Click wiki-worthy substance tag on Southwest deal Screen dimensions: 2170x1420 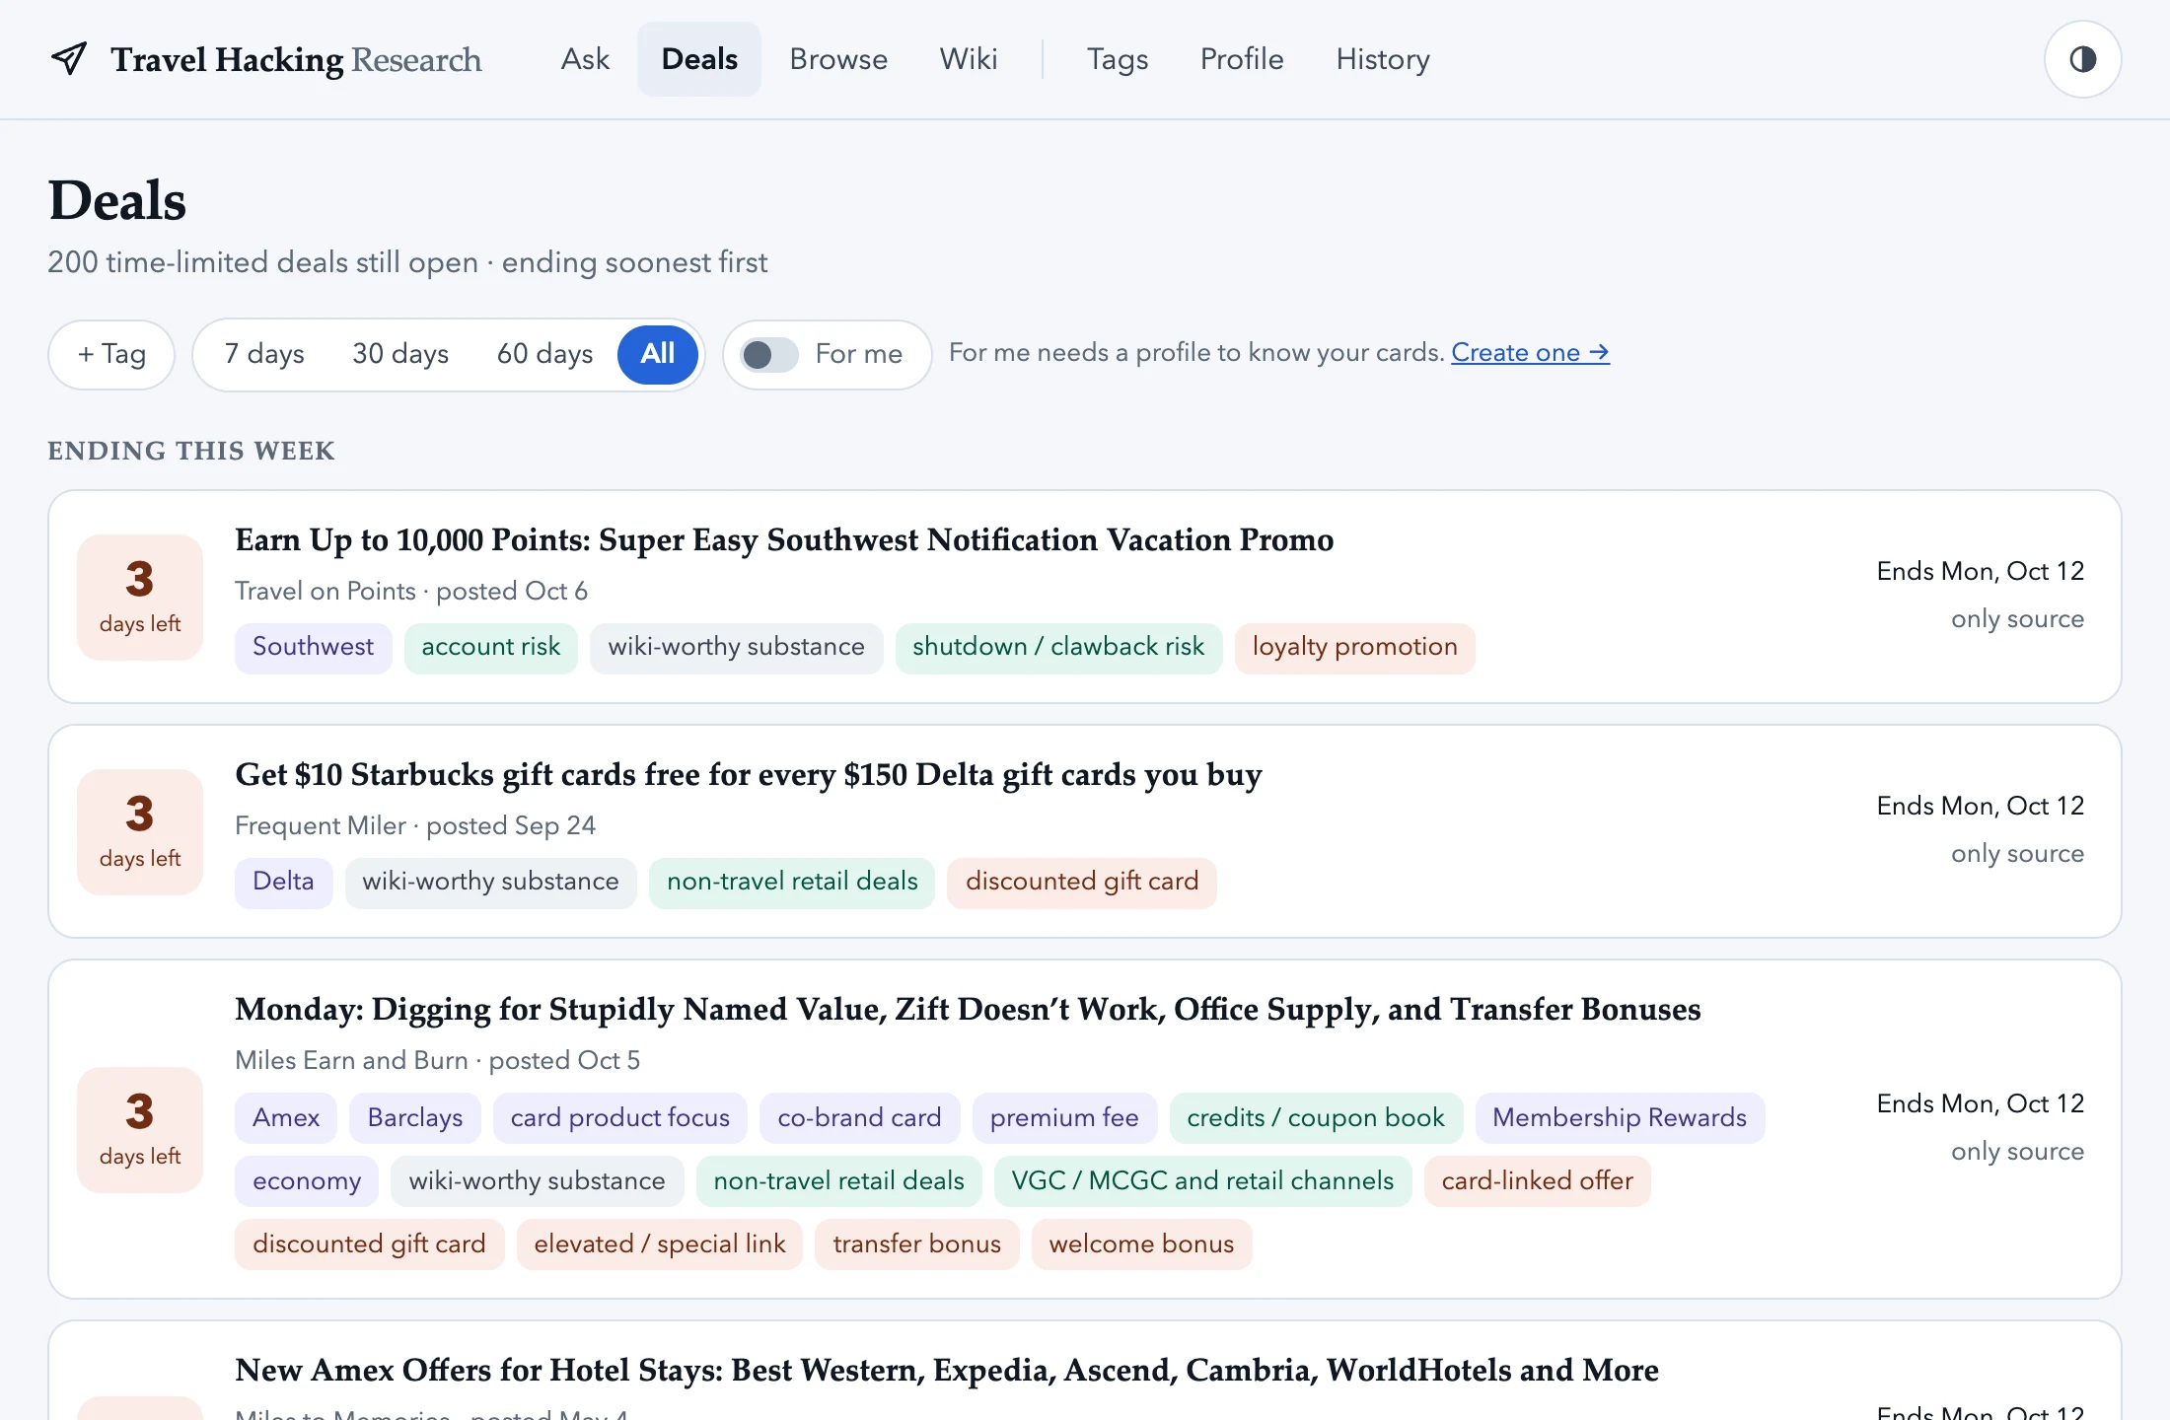coord(737,648)
